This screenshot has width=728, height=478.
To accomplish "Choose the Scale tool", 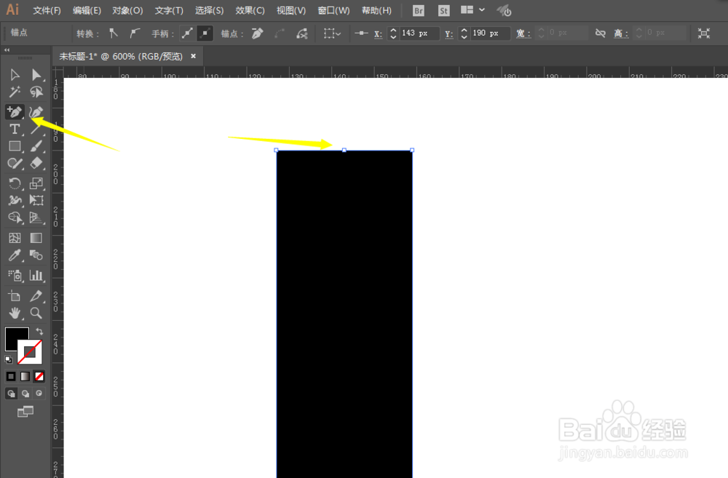I will (x=36, y=183).
